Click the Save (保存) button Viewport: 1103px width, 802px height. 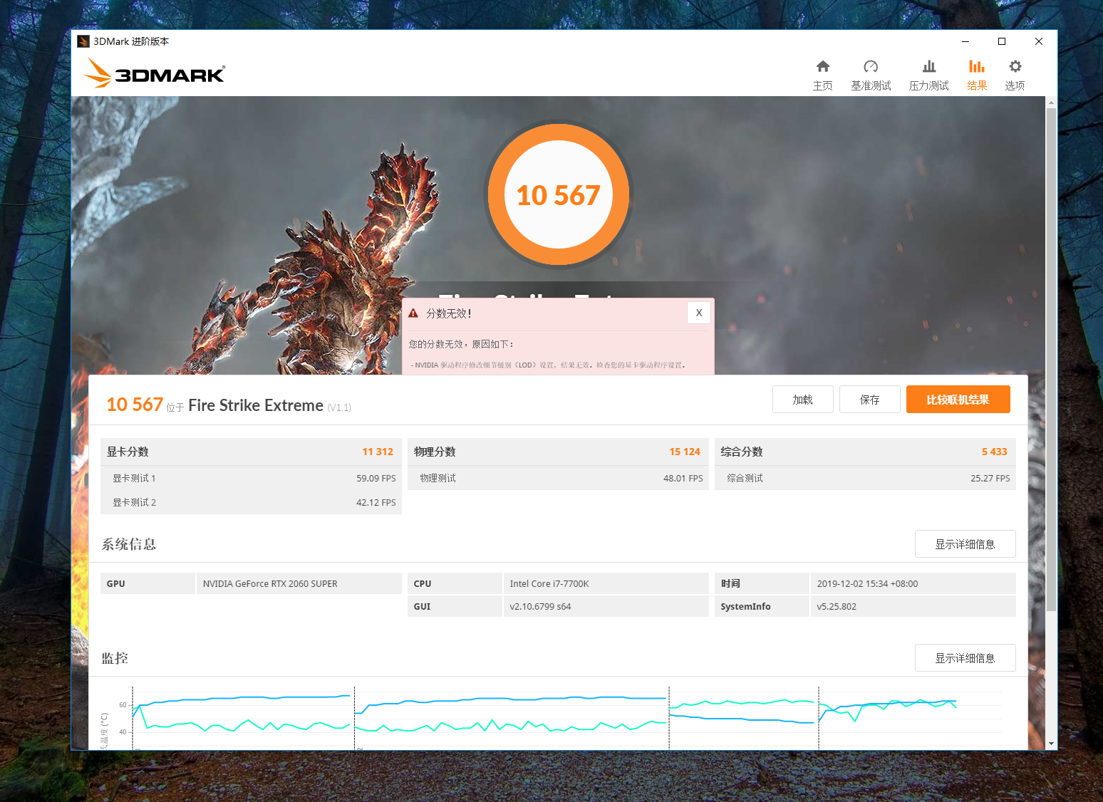click(x=869, y=400)
